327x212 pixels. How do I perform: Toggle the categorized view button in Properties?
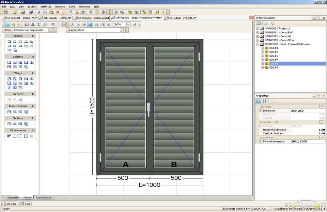tap(259, 101)
